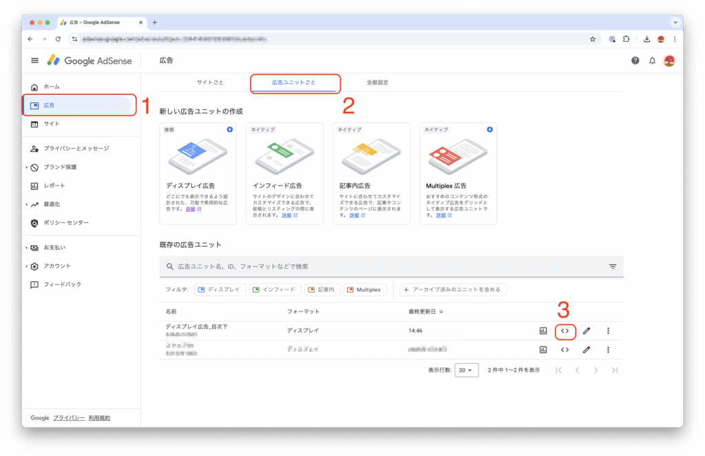Screen dimensions: 705x456
Task: Create an インフィード広告 unit card
Action: pos(284,174)
